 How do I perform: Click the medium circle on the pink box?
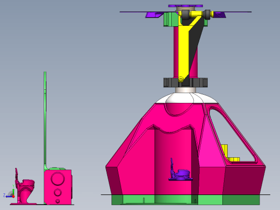(x=58, y=192)
